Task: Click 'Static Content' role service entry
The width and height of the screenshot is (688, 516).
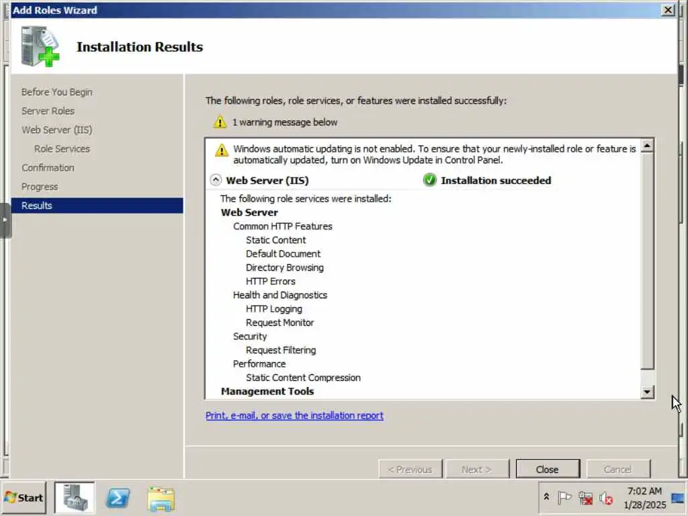Action: pyautogui.click(x=275, y=240)
